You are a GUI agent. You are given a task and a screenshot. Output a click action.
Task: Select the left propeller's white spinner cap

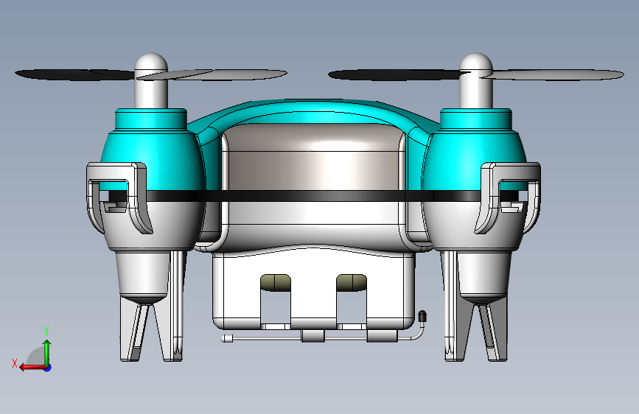(x=151, y=81)
